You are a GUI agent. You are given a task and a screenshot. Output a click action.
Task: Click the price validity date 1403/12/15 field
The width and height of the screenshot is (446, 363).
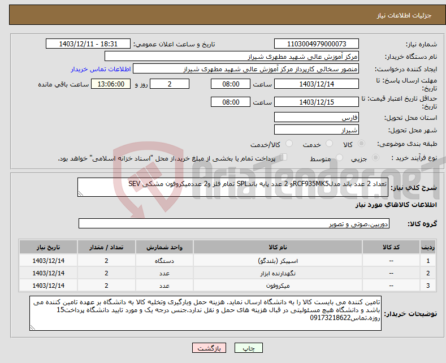[x=317, y=102]
